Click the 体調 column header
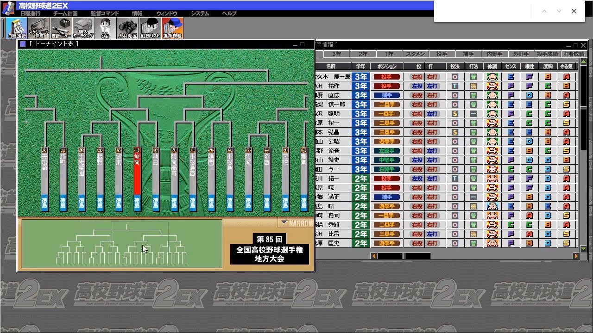The width and height of the screenshot is (593, 333). click(x=492, y=67)
